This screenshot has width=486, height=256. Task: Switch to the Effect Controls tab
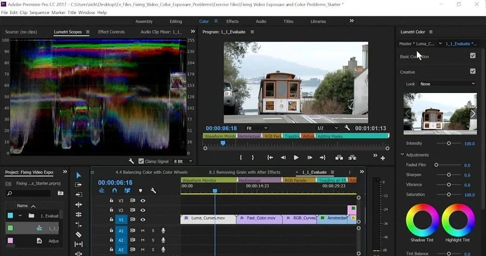click(x=111, y=32)
